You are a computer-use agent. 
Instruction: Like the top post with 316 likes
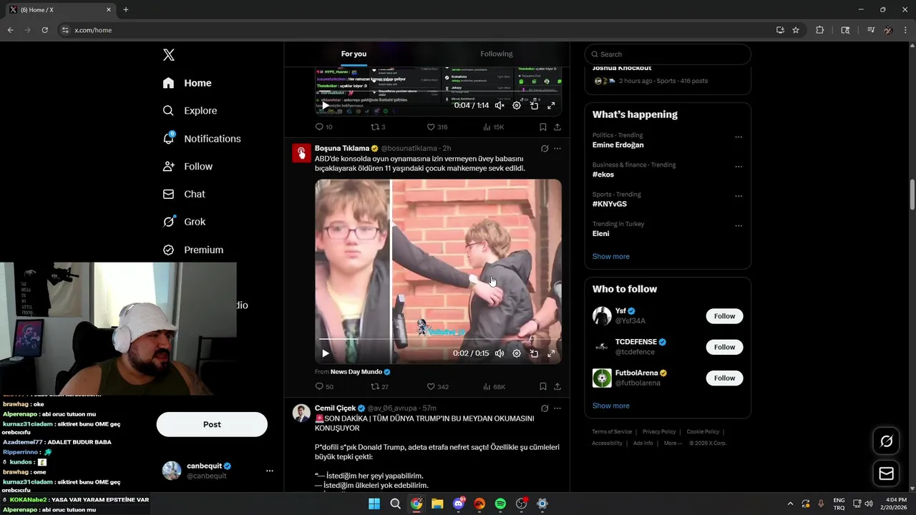pyautogui.click(x=437, y=127)
